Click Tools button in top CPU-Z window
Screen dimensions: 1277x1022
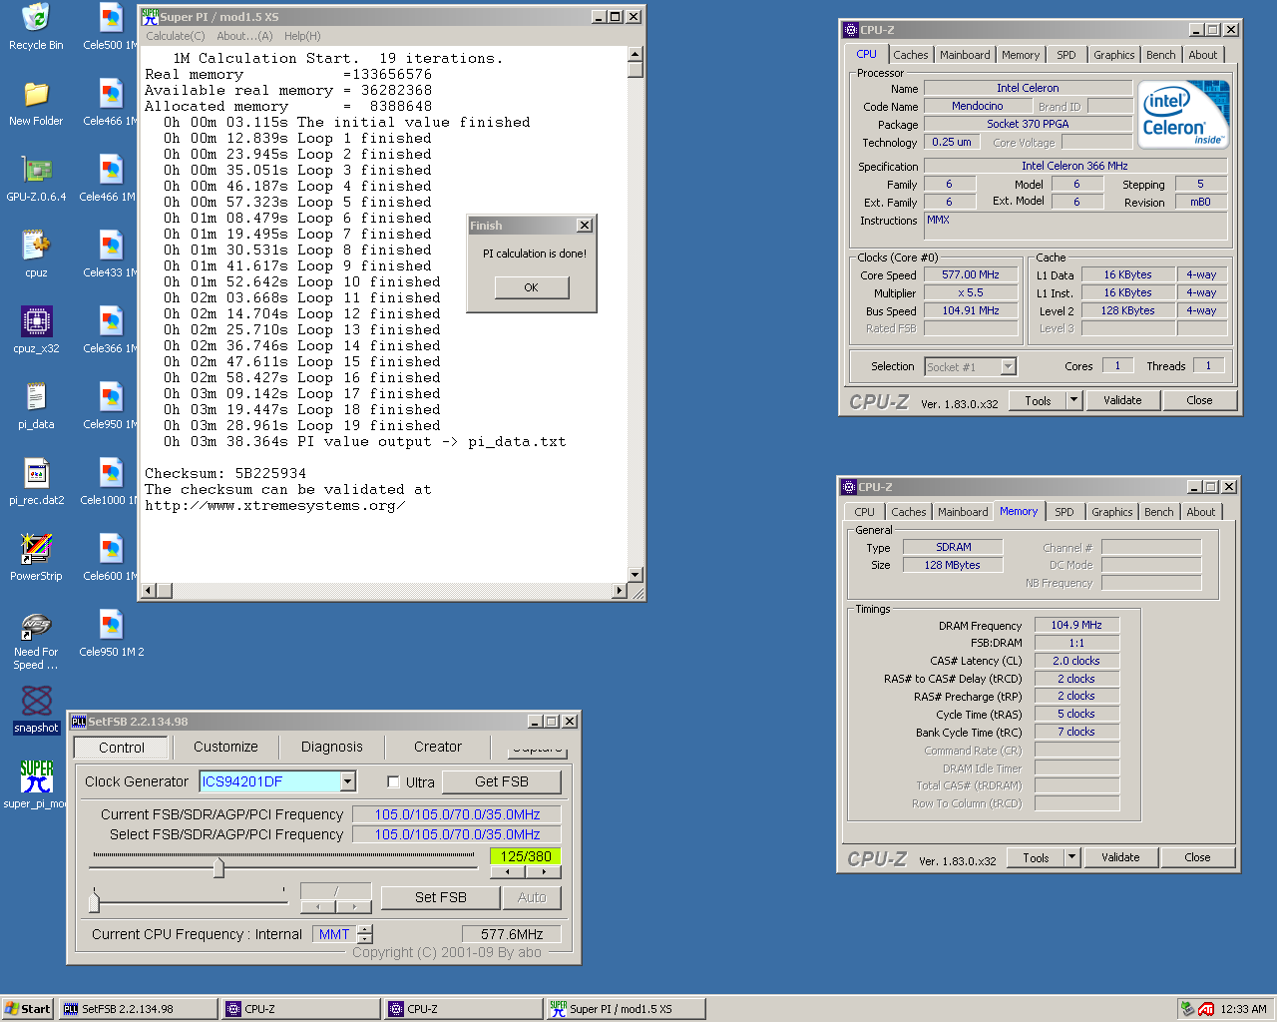tap(1038, 400)
